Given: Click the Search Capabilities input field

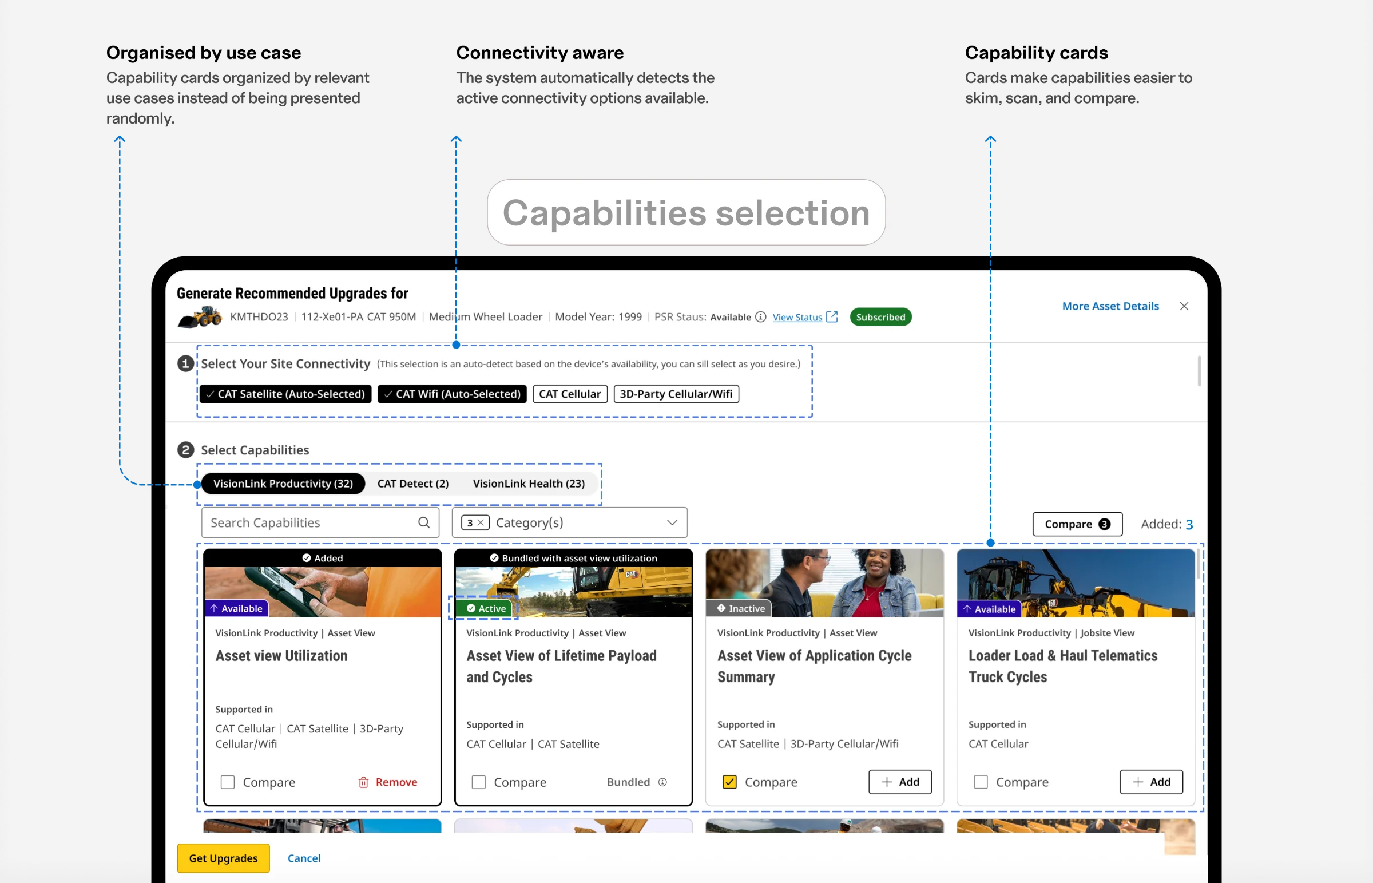Looking at the screenshot, I should pyautogui.click(x=320, y=522).
